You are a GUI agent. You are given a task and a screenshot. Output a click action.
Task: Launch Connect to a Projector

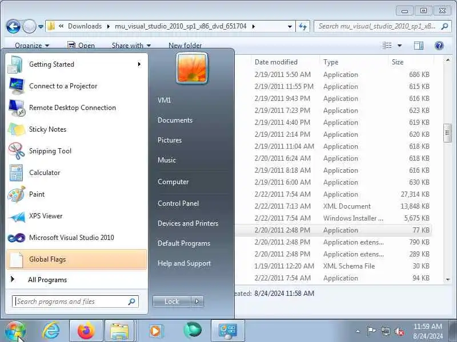77,86
